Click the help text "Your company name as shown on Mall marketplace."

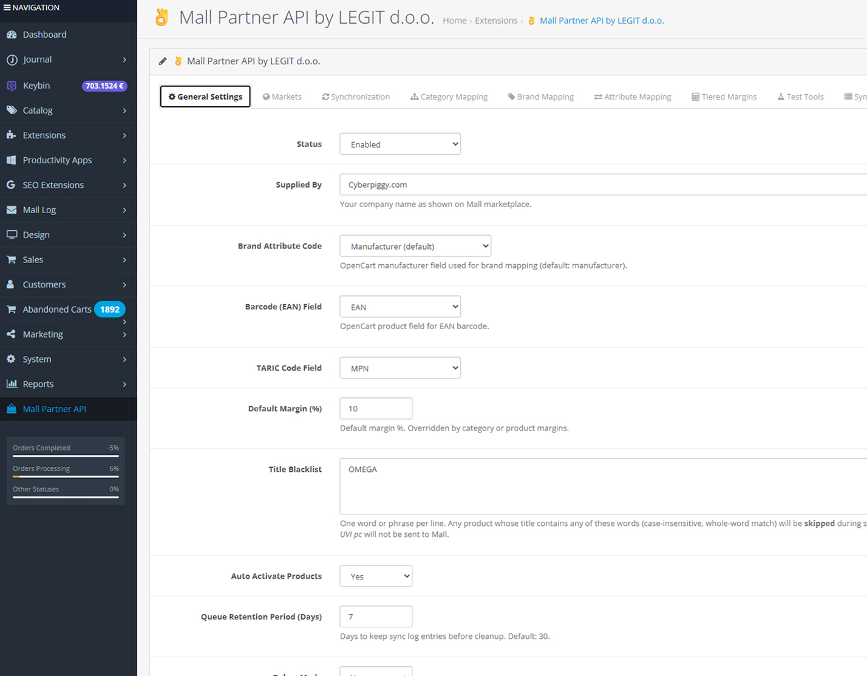436,205
